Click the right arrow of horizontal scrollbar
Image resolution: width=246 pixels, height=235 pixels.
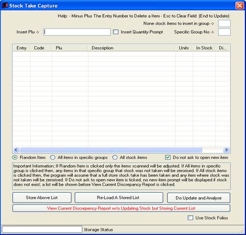pos(226,150)
